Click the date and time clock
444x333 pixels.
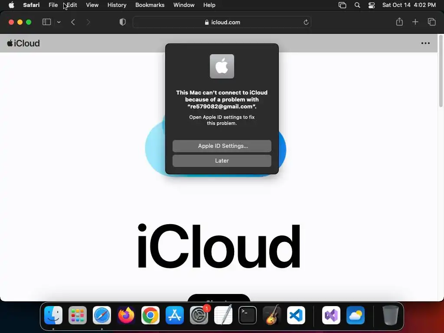pos(409,5)
